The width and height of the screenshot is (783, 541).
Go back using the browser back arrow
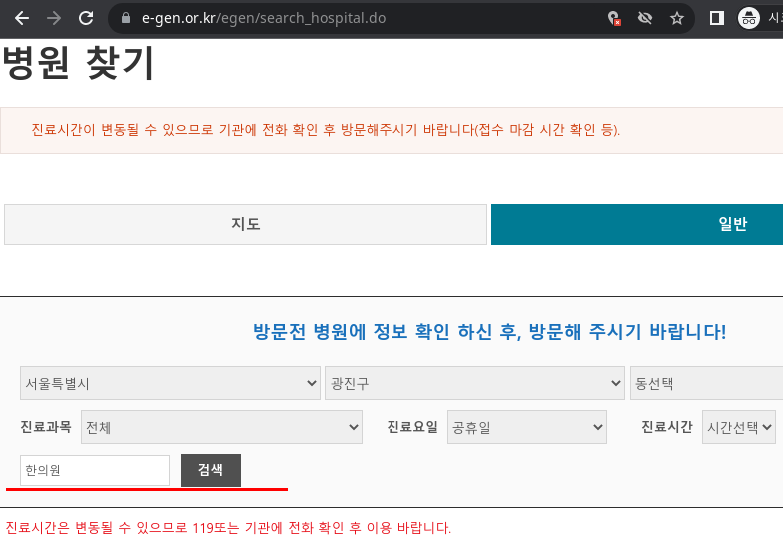pos(22,18)
